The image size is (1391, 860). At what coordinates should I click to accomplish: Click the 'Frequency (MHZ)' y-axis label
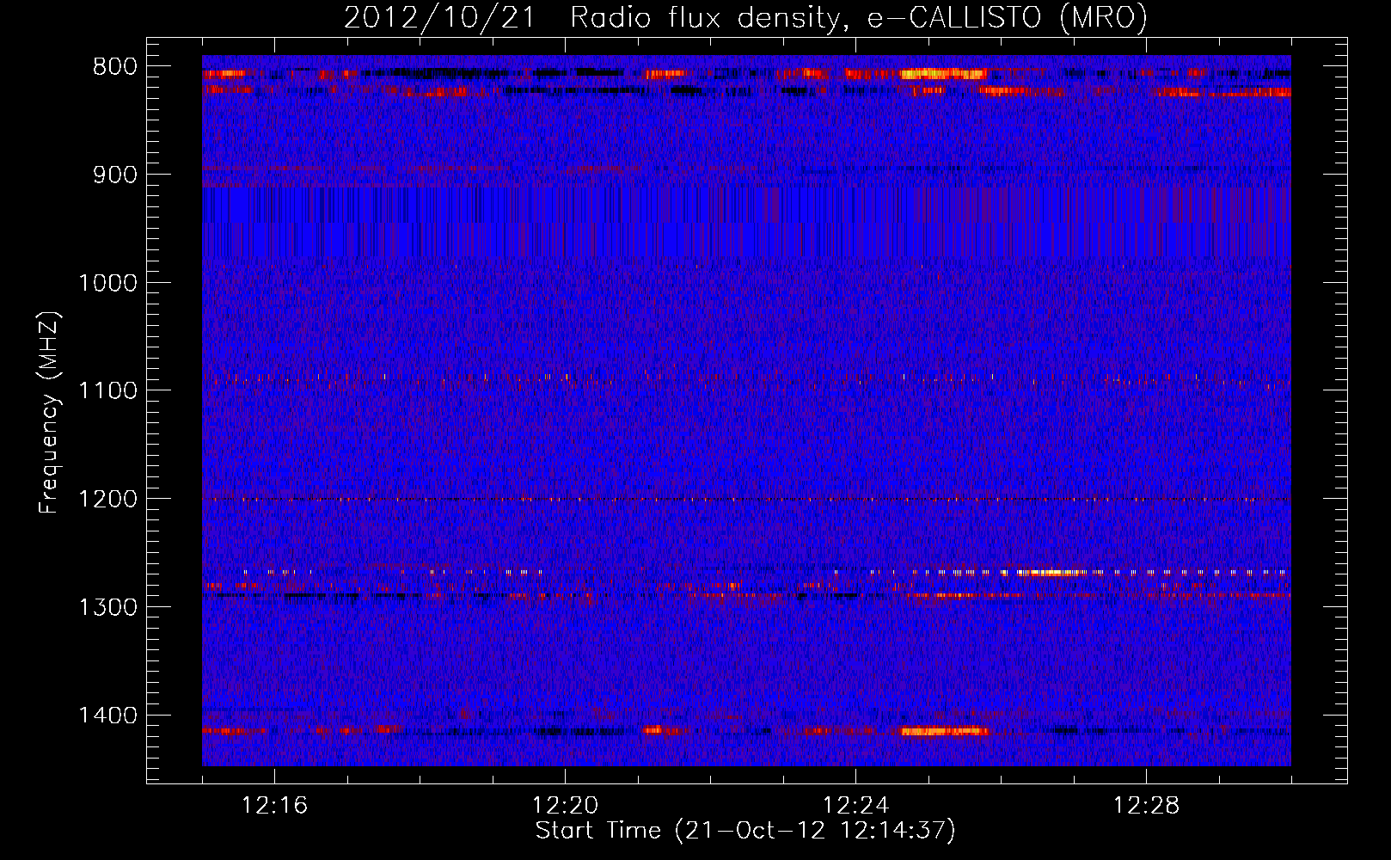coord(49,413)
